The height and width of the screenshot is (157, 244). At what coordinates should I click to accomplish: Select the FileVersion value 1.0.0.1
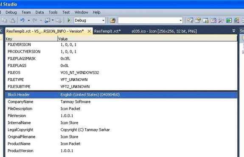[x=67, y=116]
